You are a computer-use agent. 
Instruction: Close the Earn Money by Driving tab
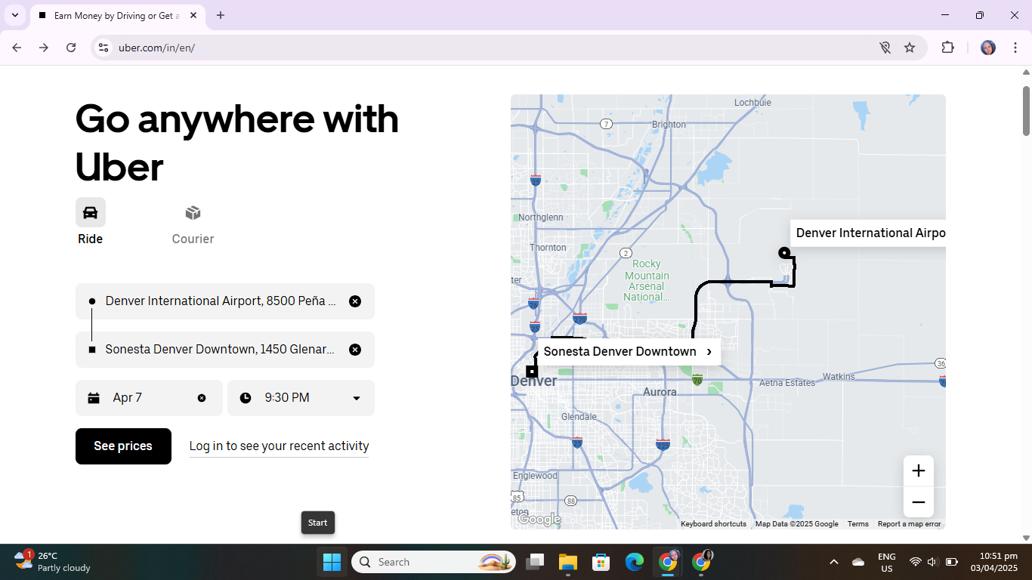[x=193, y=15]
